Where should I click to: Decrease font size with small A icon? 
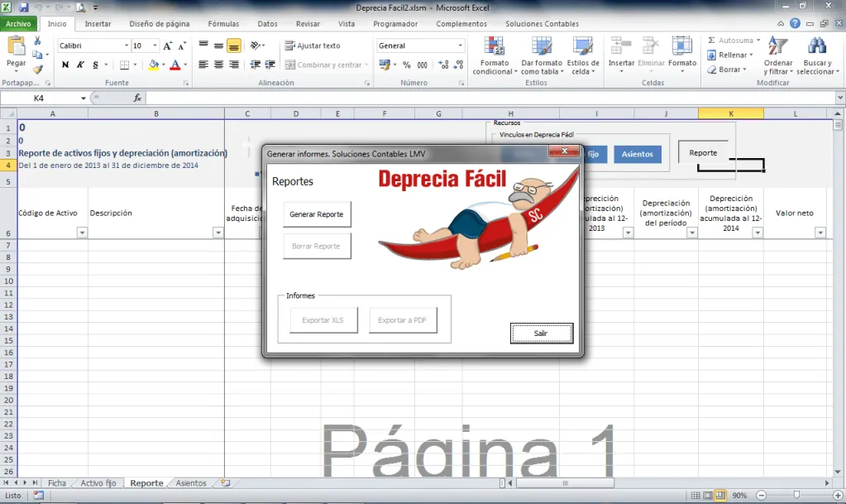pos(183,46)
